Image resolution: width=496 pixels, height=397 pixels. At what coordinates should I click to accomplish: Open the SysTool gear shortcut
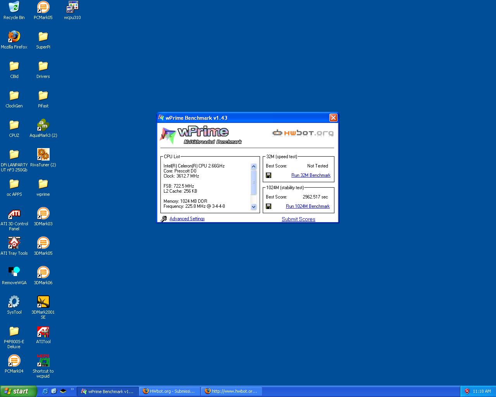(14, 306)
